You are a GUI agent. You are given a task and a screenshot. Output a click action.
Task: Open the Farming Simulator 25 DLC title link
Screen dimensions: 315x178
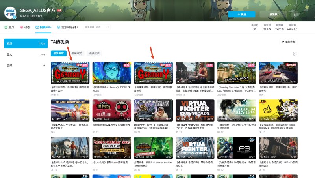pyautogui.click(x=237, y=89)
